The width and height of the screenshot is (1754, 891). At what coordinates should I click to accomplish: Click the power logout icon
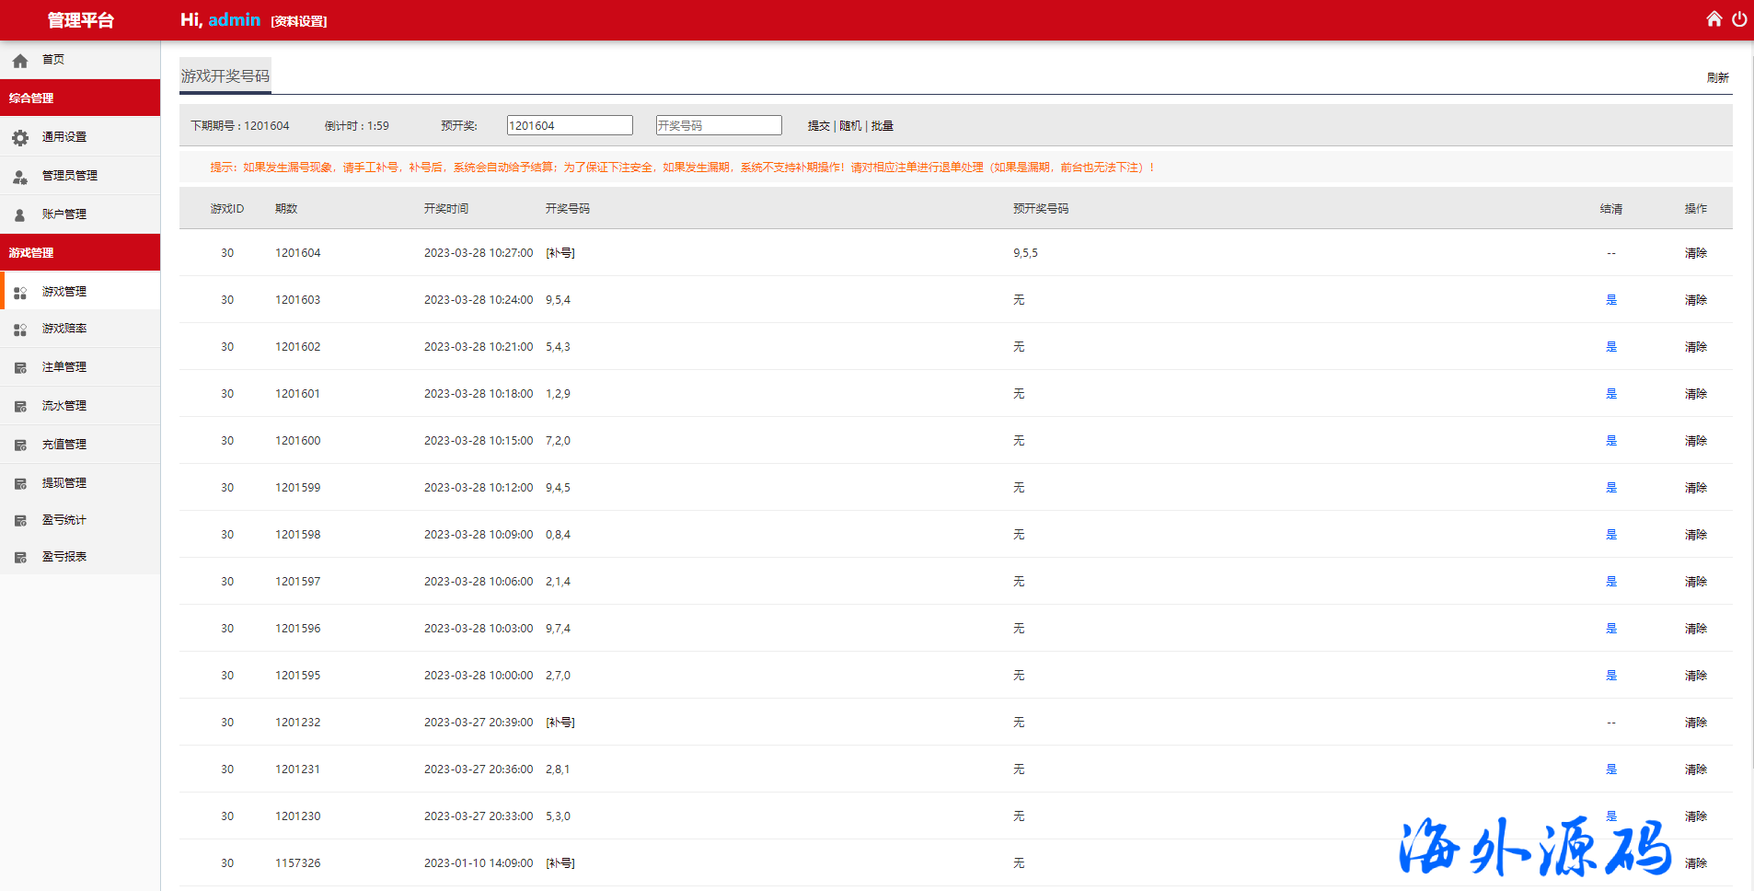pos(1739,19)
